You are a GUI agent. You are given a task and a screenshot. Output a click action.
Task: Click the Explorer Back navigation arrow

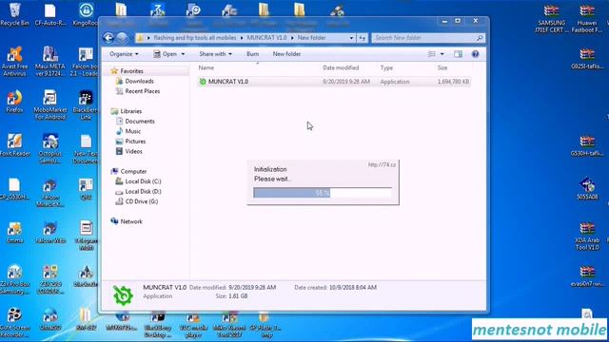point(108,38)
